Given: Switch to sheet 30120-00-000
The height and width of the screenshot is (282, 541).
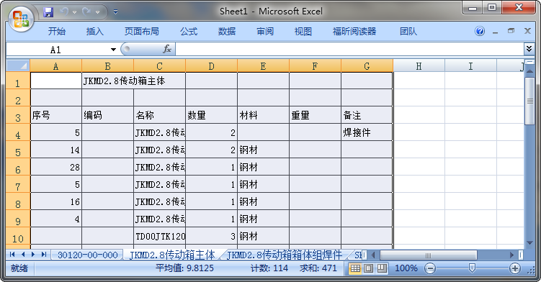Looking at the screenshot, I should tap(88, 255).
